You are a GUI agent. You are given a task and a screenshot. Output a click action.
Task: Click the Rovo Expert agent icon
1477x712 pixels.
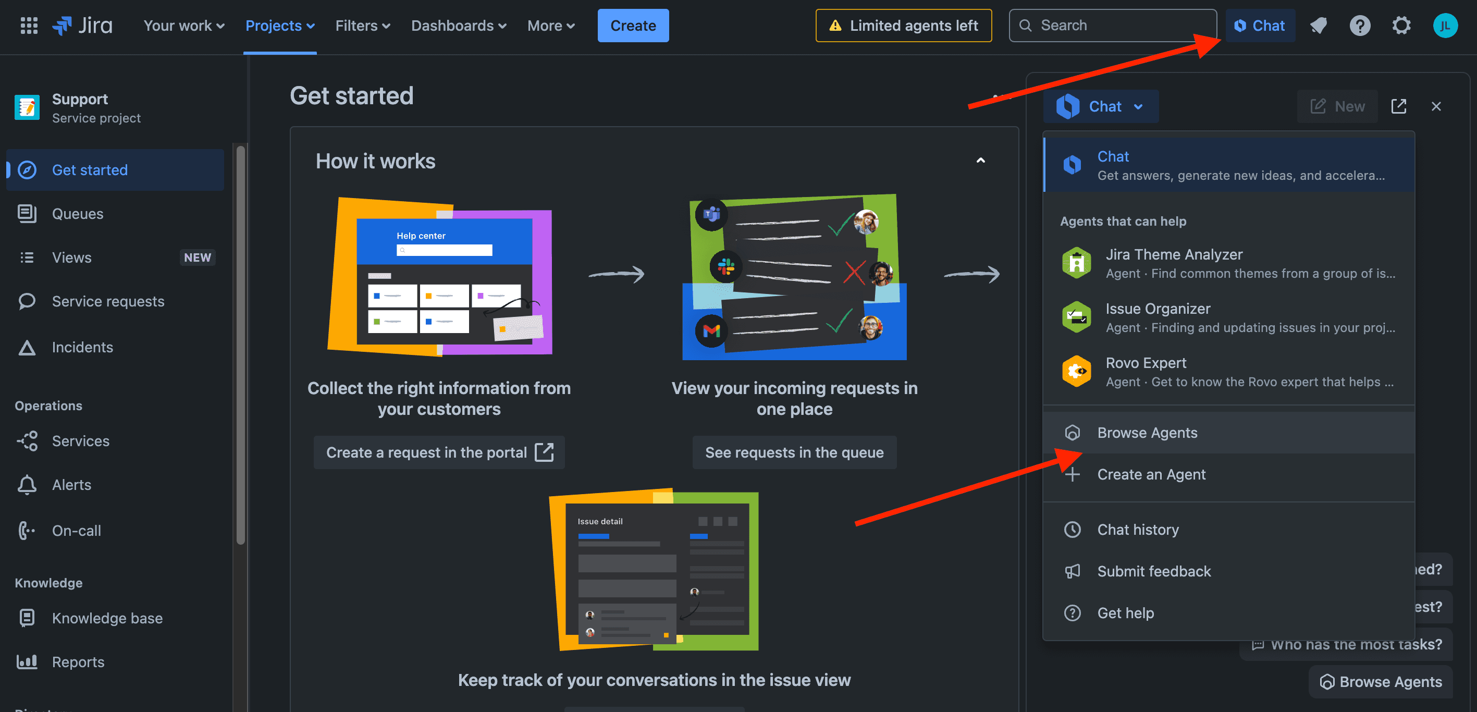point(1076,372)
